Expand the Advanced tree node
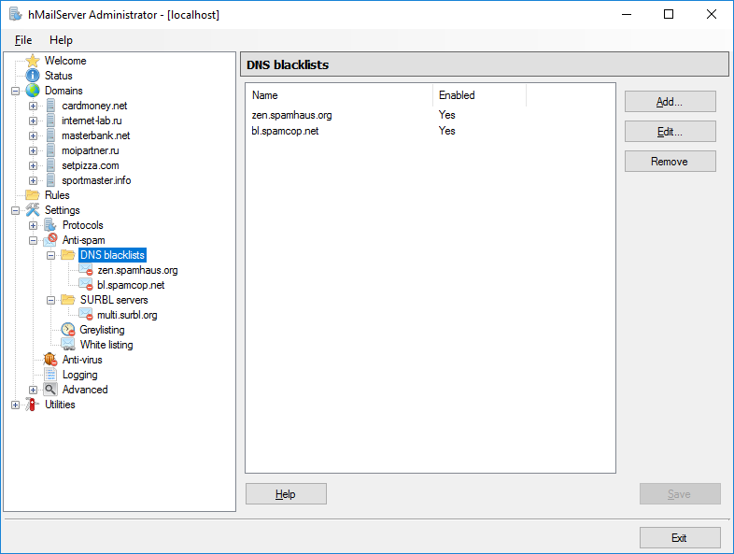This screenshot has height=554, width=734. (x=33, y=390)
